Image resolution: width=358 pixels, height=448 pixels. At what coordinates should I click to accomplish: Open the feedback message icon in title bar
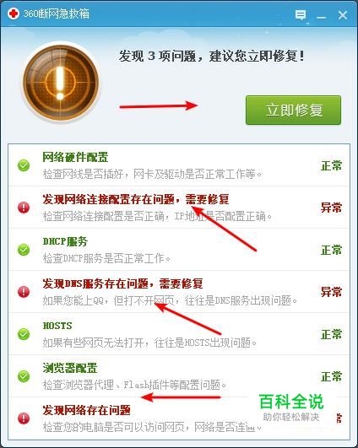(x=301, y=14)
